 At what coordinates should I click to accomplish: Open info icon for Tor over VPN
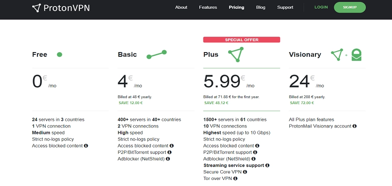[235, 178]
